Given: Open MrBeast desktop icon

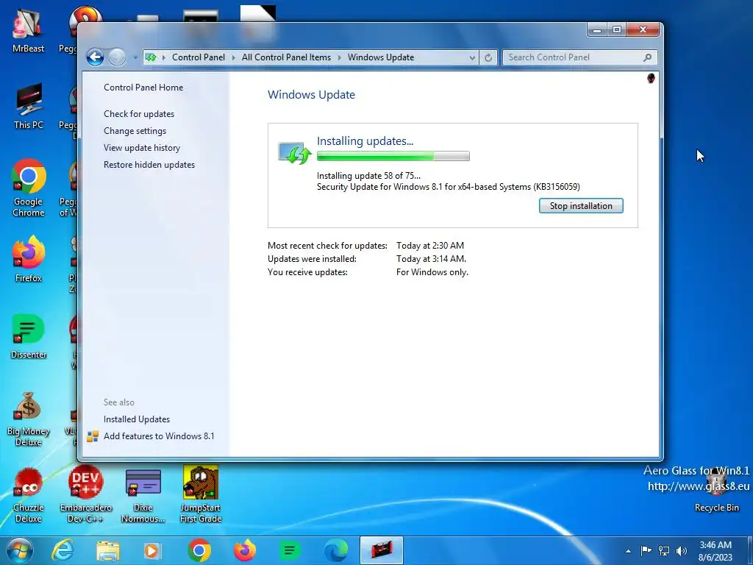Looking at the screenshot, I should click(x=29, y=30).
